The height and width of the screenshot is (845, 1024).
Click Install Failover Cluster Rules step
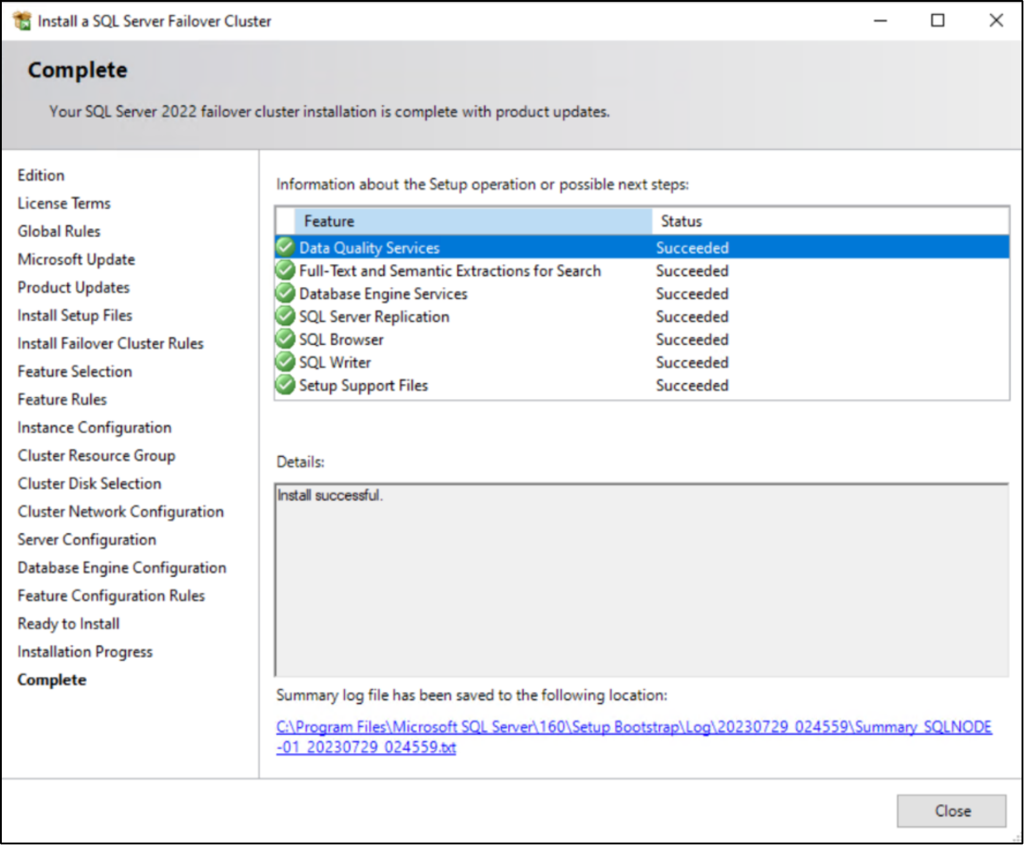(x=110, y=343)
